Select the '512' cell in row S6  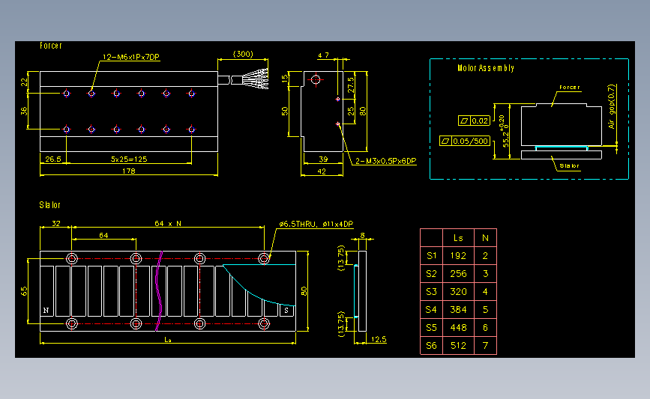tap(458, 346)
